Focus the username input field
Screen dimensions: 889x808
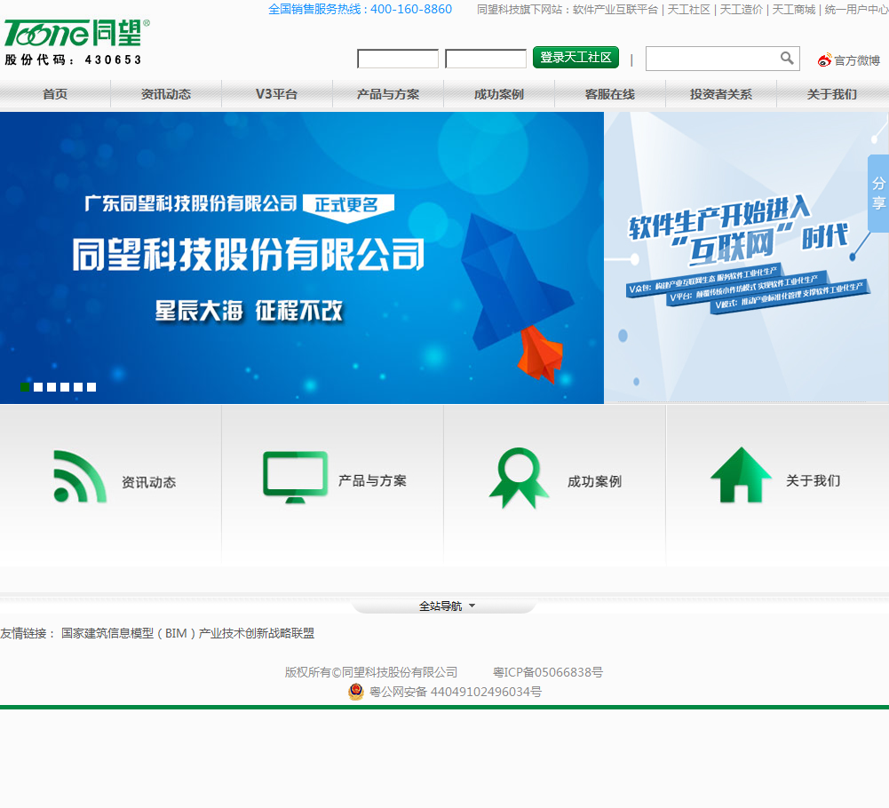[x=398, y=59]
